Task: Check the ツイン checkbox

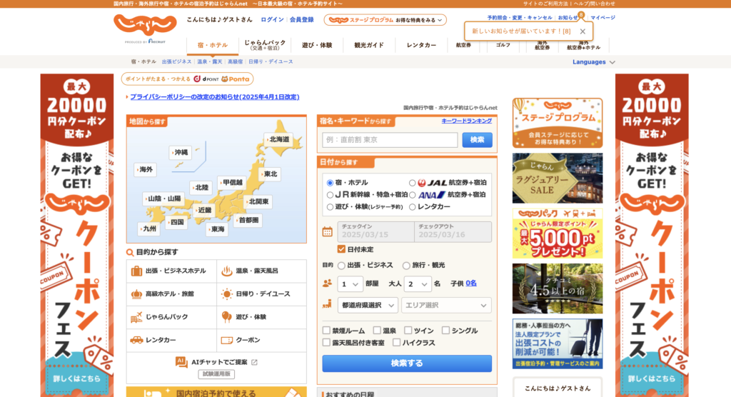Action: point(408,331)
